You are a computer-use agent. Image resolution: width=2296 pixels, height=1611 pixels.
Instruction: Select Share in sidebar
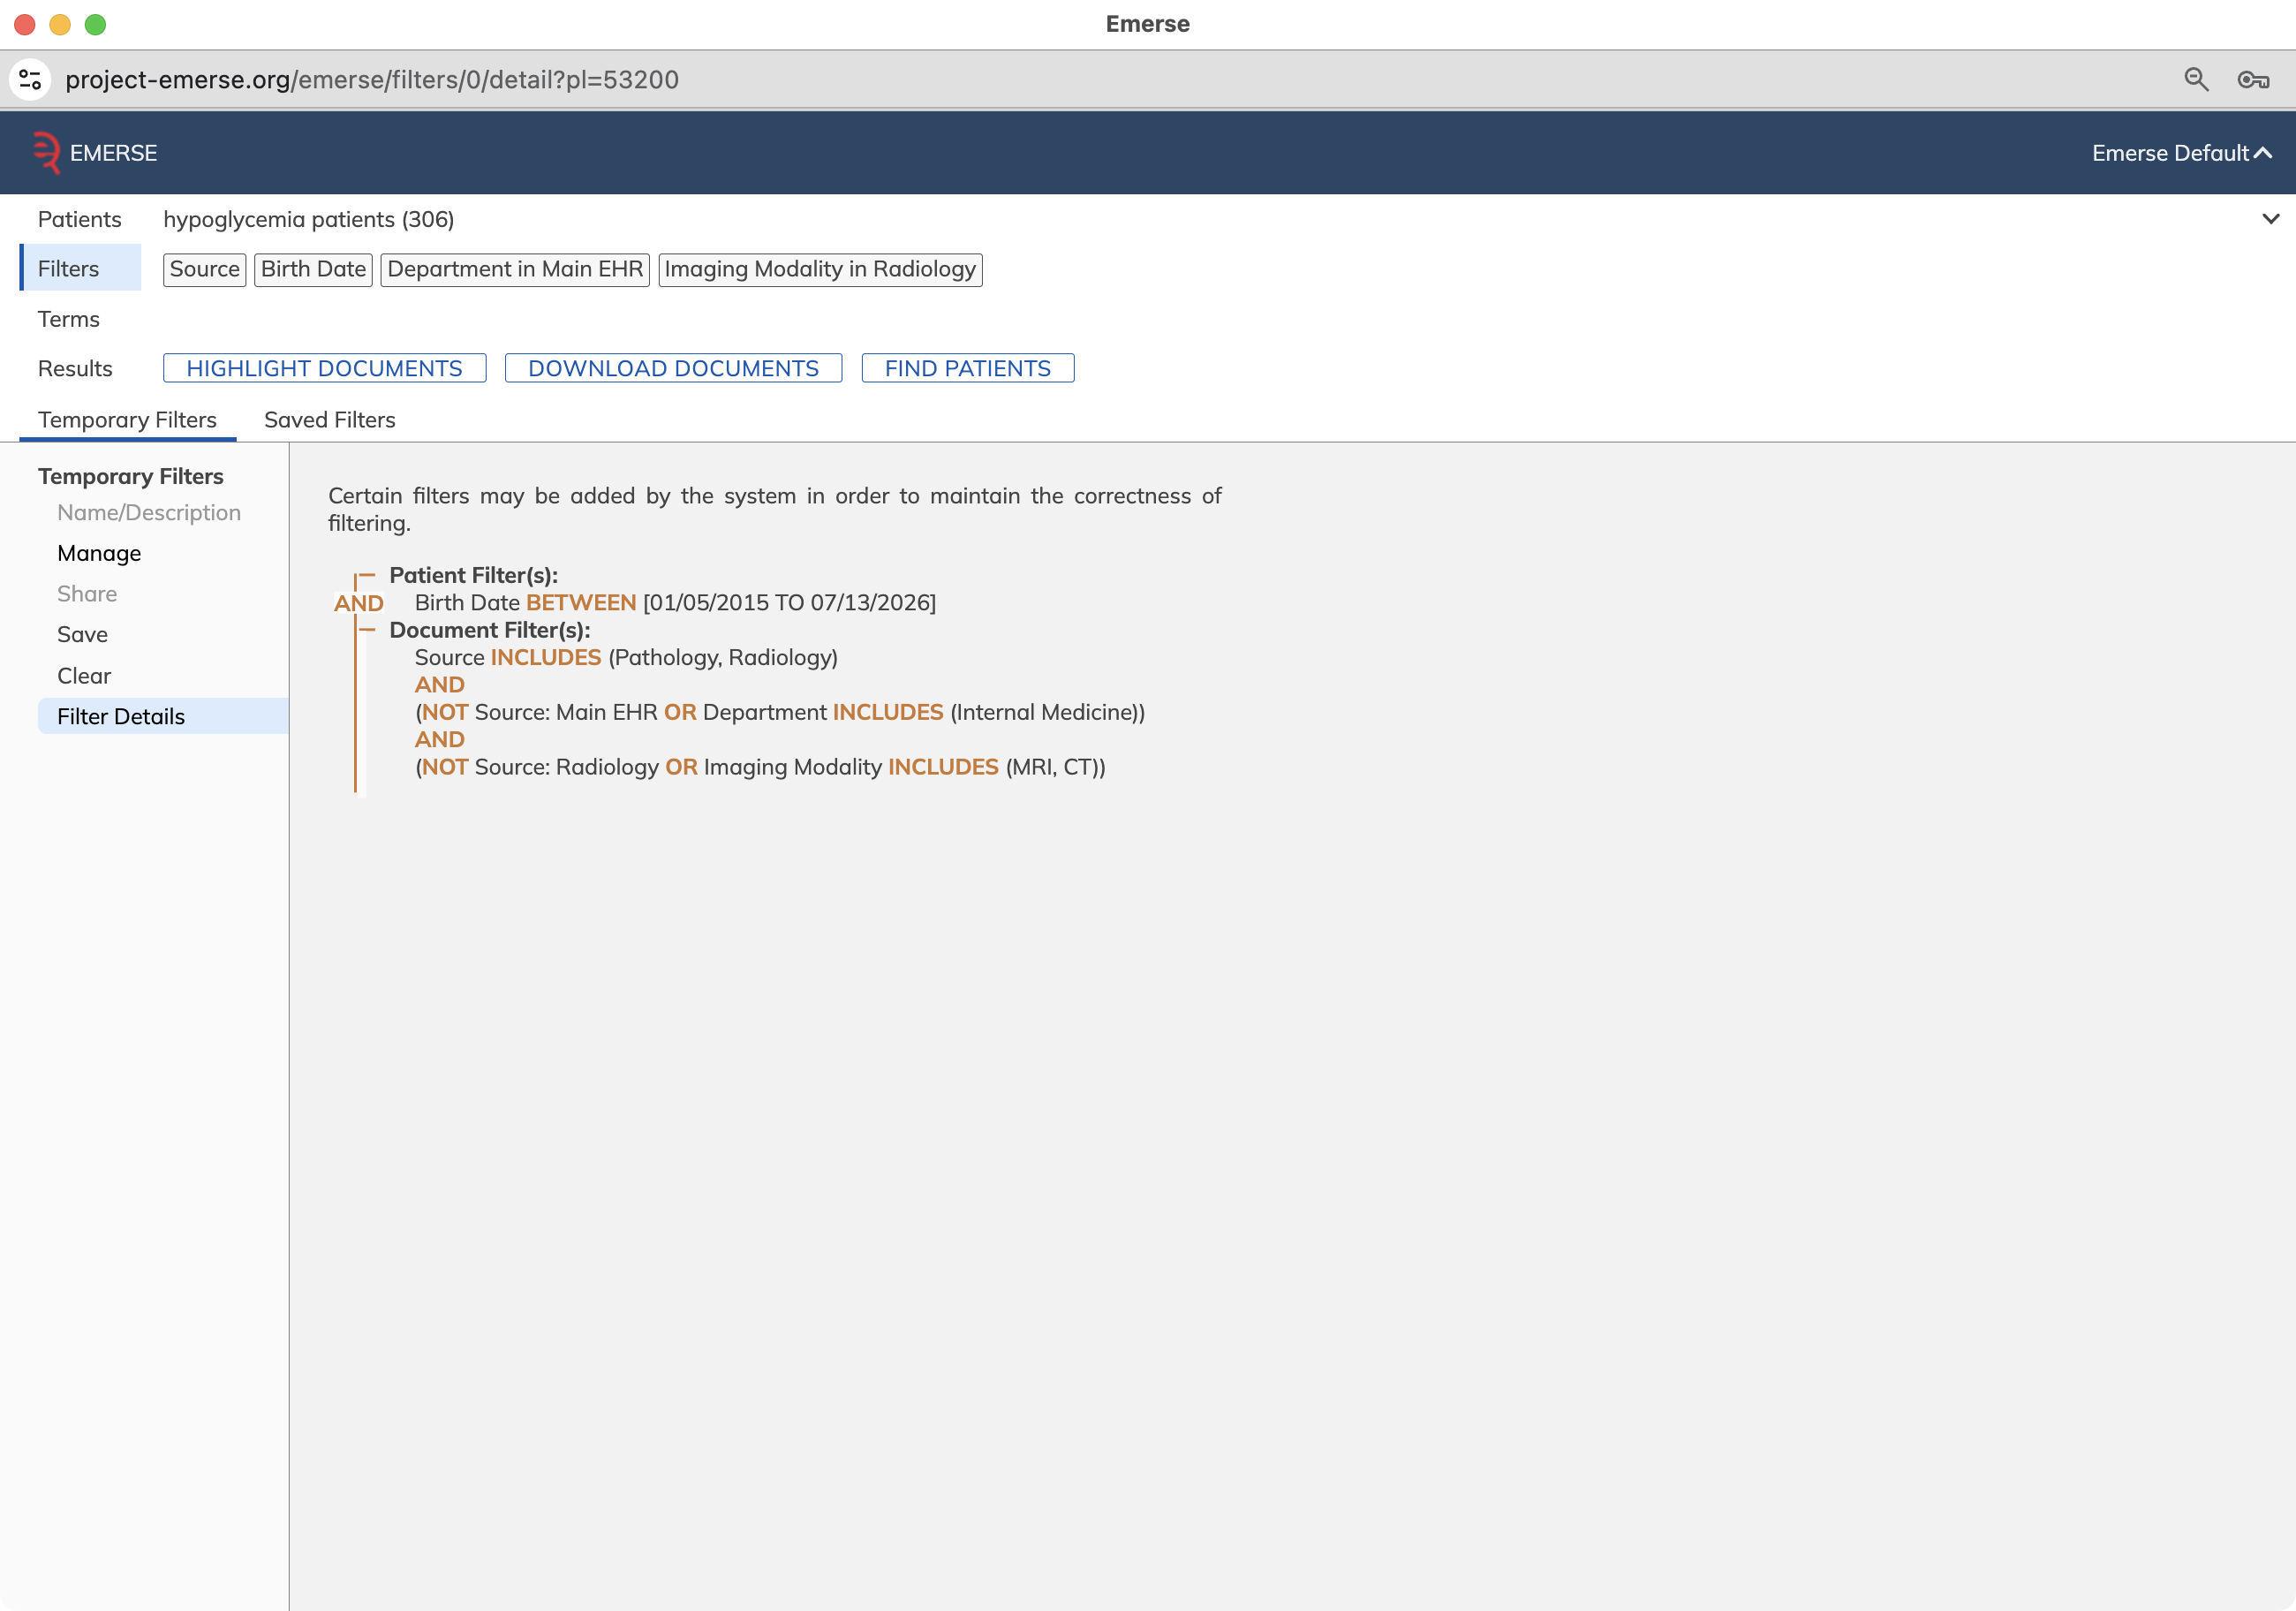tap(87, 594)
